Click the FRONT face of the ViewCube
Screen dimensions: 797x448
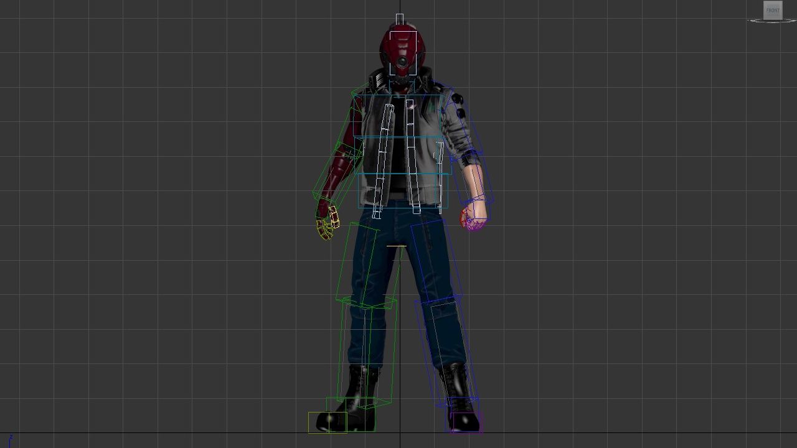(773, 10)
